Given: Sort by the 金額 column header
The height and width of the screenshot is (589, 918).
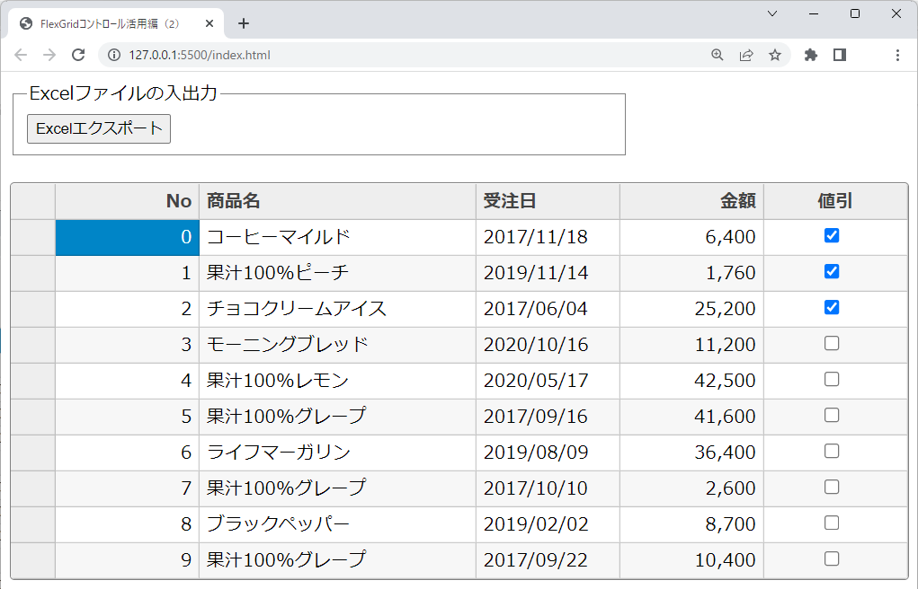Looking at the screenshot, I should pos(692,201).
